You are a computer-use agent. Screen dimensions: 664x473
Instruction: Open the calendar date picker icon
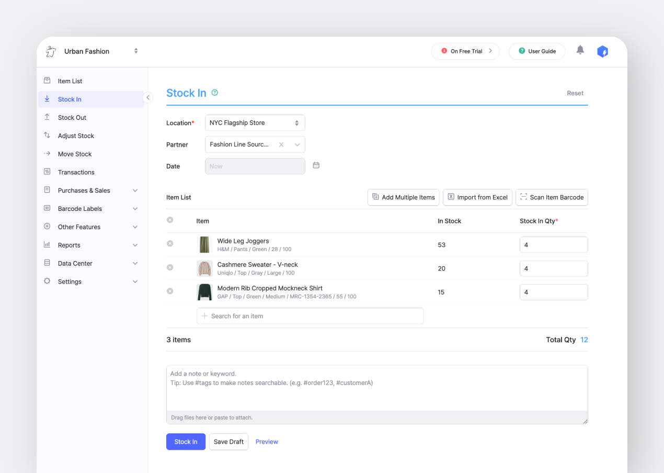(x=316, y=165)
